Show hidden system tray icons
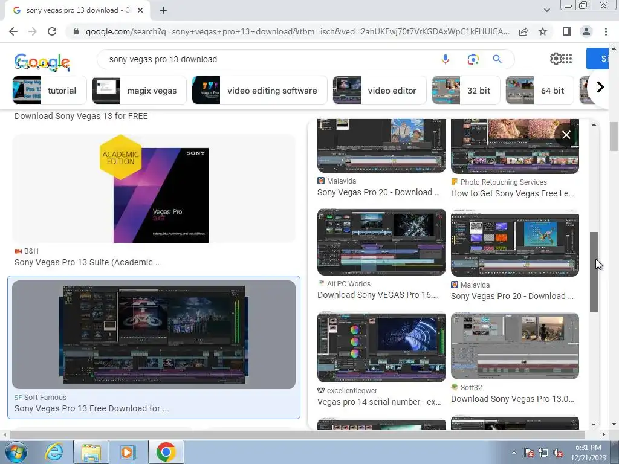This screenshot has height=464, width=619. (514, 453)
